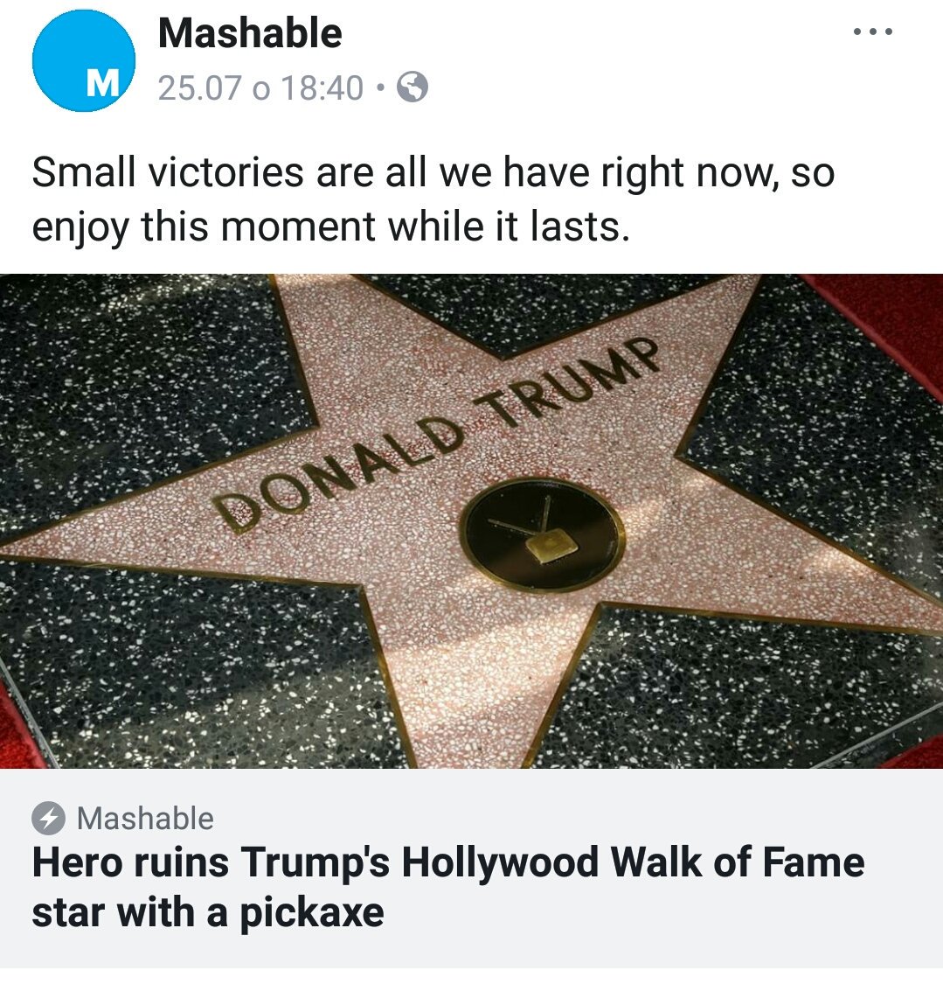Click the engraved DONALD TRUMP name in the photo
This screenshot has width=943, height=984.
pos(437,433)
